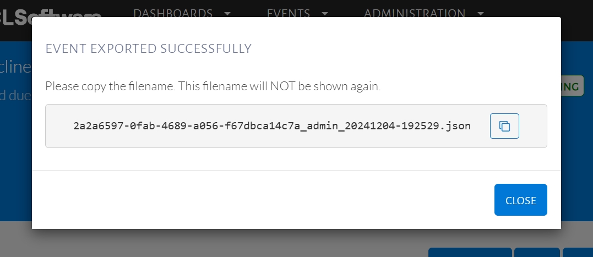Copy the exported filename with the copy icon
Image resolution: width=593 pixels, height=257 pixels.
click(504, 126)
